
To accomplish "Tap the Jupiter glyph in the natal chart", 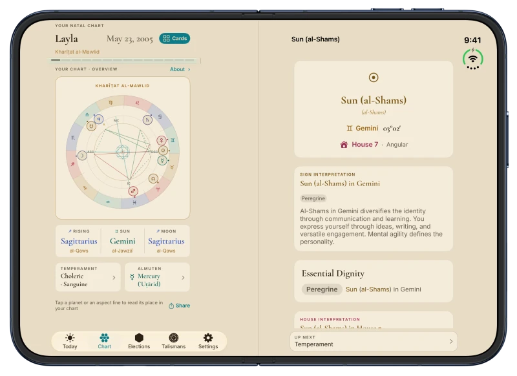I will (99, 119).
